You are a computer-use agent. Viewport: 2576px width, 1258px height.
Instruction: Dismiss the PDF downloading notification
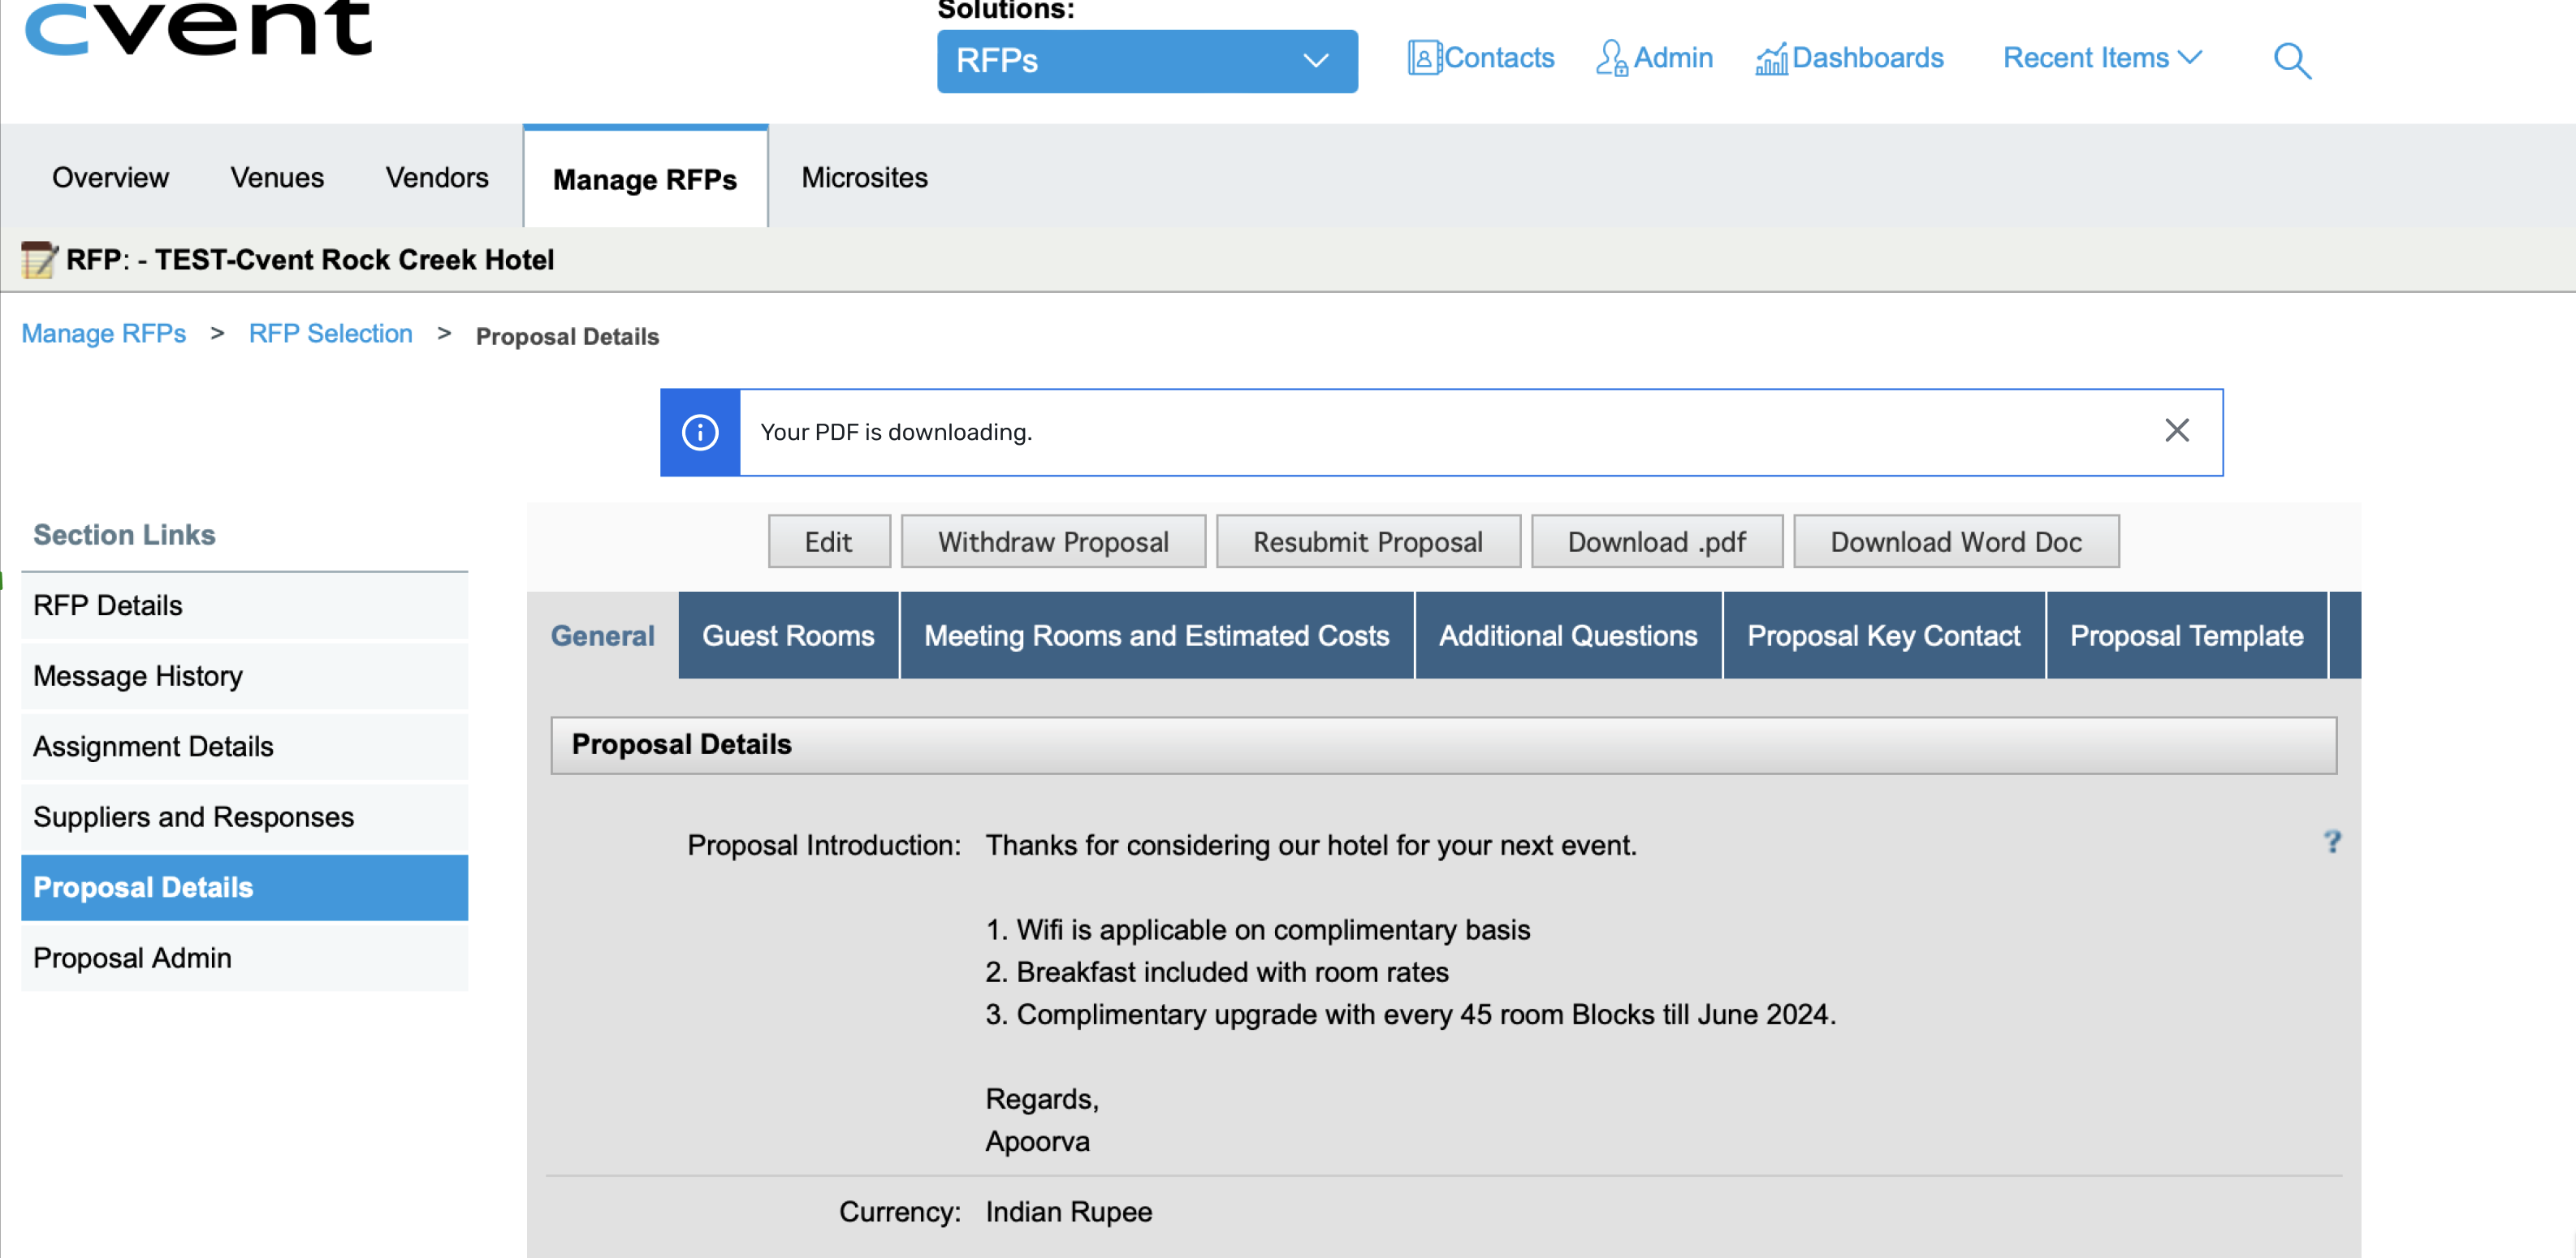point(2176,431)
